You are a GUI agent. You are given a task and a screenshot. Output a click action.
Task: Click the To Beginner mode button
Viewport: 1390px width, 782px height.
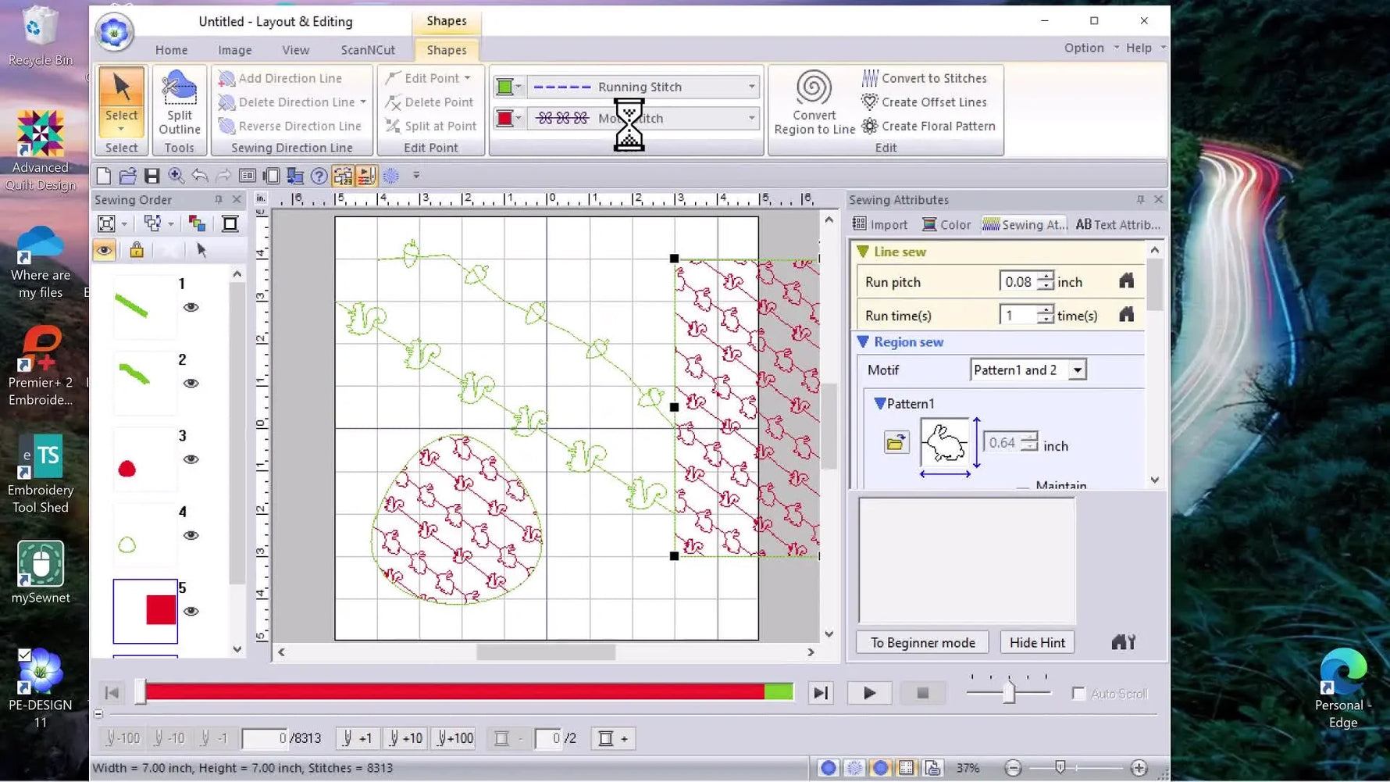pos(922,642)
